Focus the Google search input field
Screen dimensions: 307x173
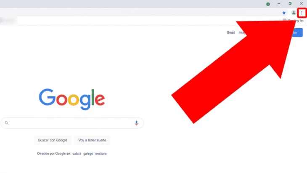pos(72,123)
